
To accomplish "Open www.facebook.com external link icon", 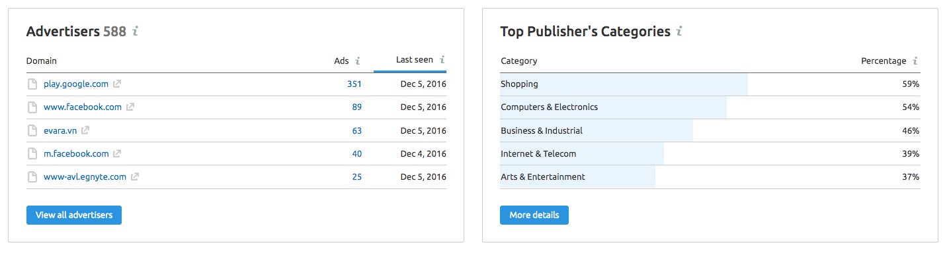I will click(x=130, y=107).
